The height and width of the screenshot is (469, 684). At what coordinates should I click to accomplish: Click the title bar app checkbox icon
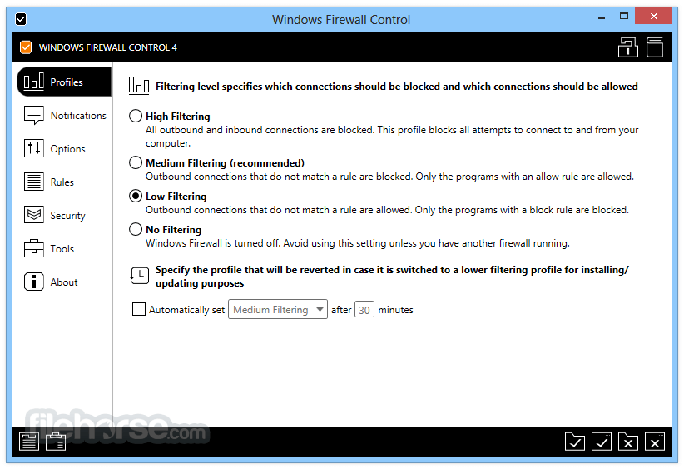coord(21,19)
